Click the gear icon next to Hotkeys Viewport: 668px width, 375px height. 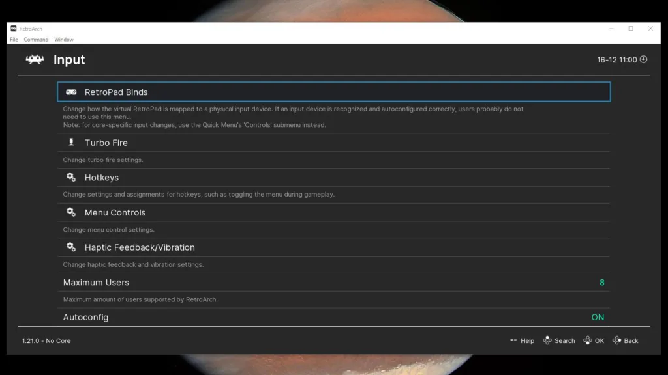[x=72, y=176]
